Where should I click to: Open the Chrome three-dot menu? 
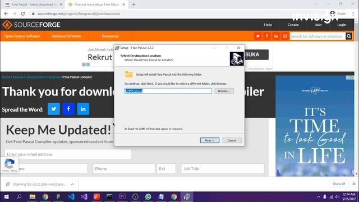click(x=353, y=13)
